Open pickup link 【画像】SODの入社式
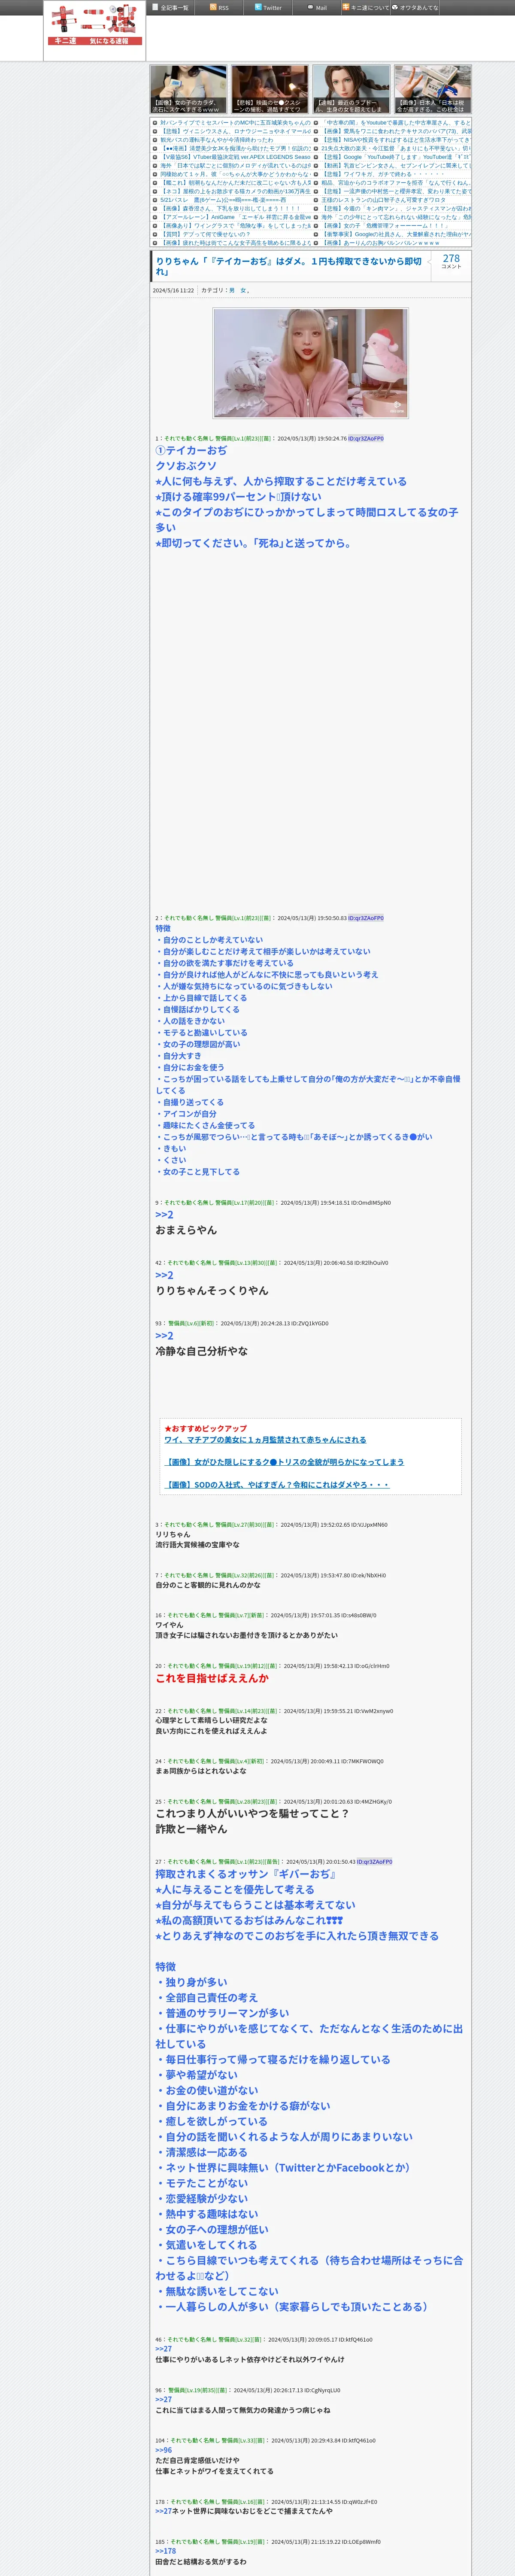This screenshot has width=515, height=2576. click(276, 1485)
